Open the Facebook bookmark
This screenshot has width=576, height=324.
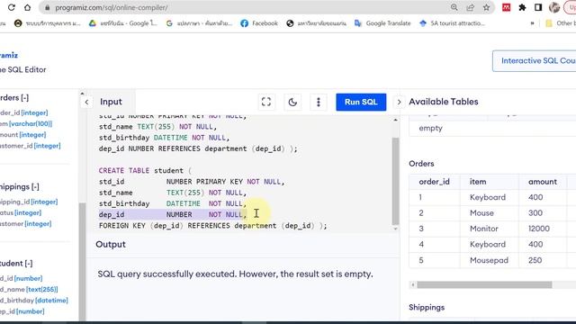coord(259,23)
